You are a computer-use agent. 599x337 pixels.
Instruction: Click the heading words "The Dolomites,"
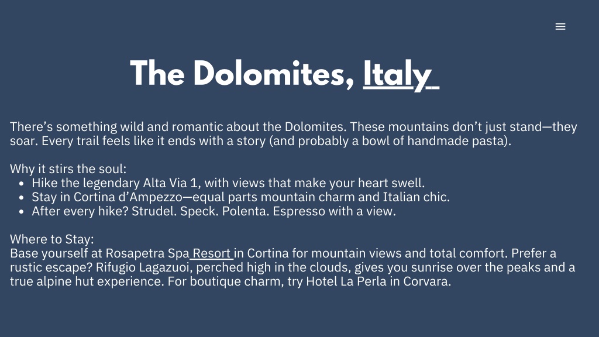[x=242, y=74]
